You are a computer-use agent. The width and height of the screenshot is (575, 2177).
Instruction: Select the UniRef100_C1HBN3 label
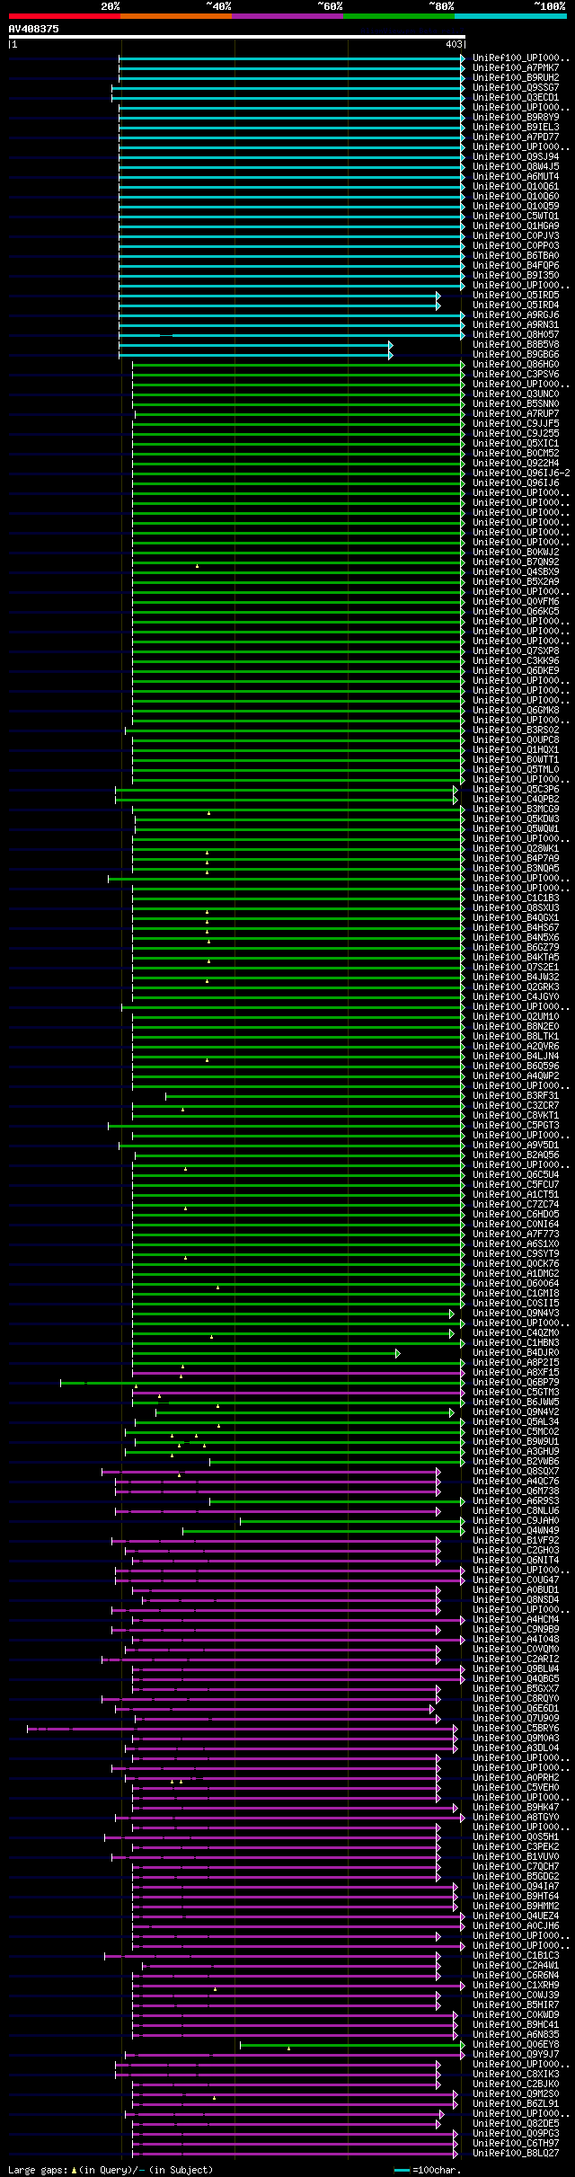(x=516, y=1342)
